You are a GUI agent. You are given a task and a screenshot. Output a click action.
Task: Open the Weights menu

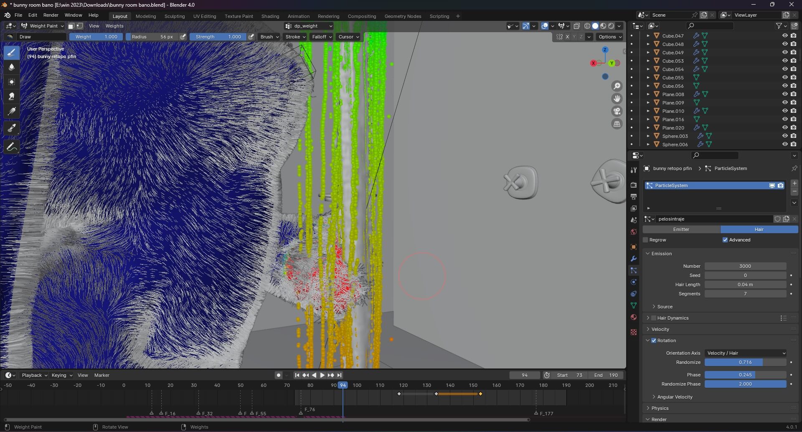(x=114, y=26)
